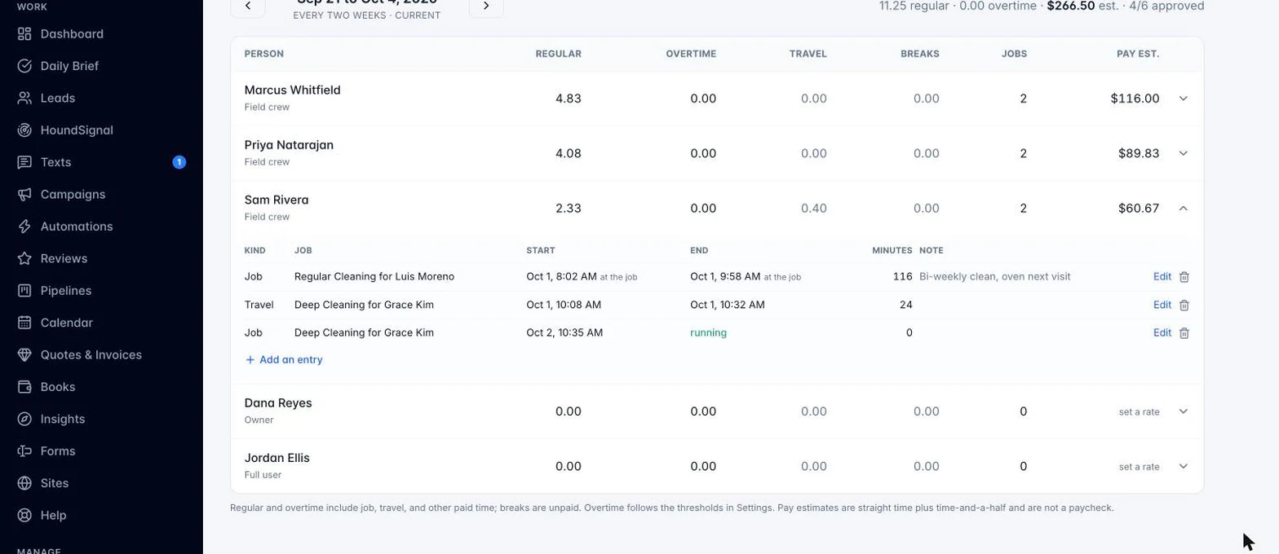This screenshot has height=554, width=1279.
Task: Open the Insights menu item label
Action: [x=63, y=419]
